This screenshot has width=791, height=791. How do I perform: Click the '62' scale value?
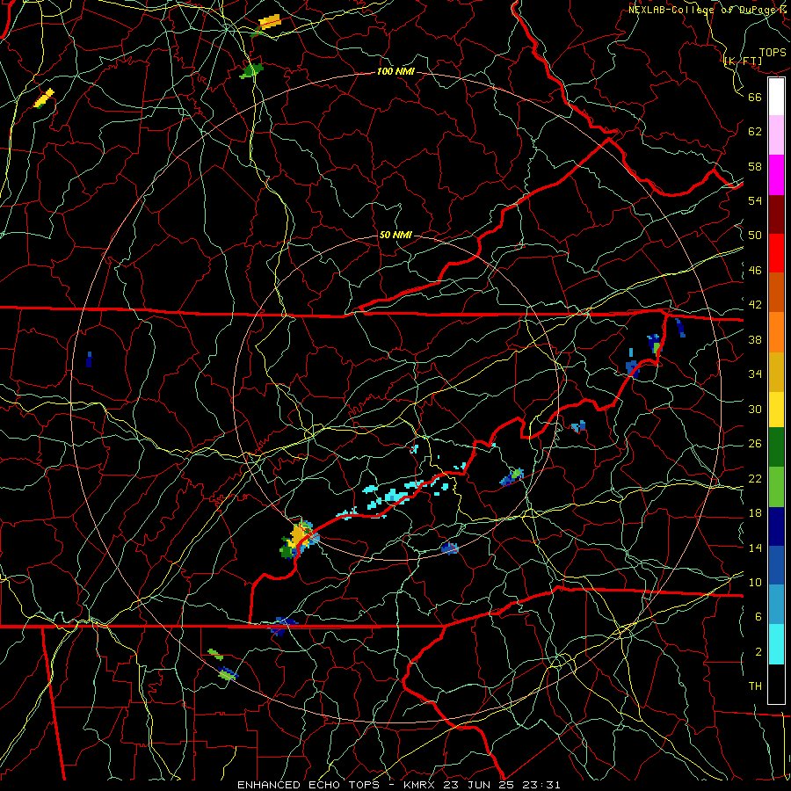click(x=755, y=132)
